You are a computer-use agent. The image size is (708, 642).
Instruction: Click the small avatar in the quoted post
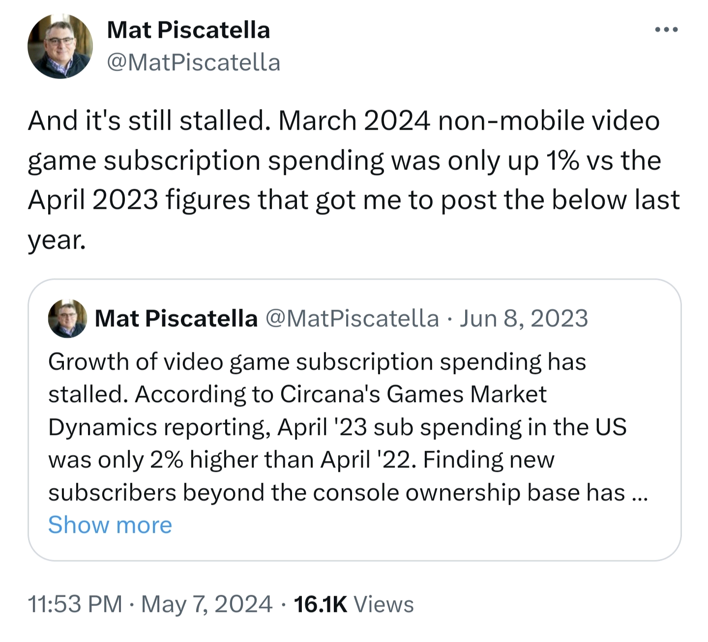(67, 319)
